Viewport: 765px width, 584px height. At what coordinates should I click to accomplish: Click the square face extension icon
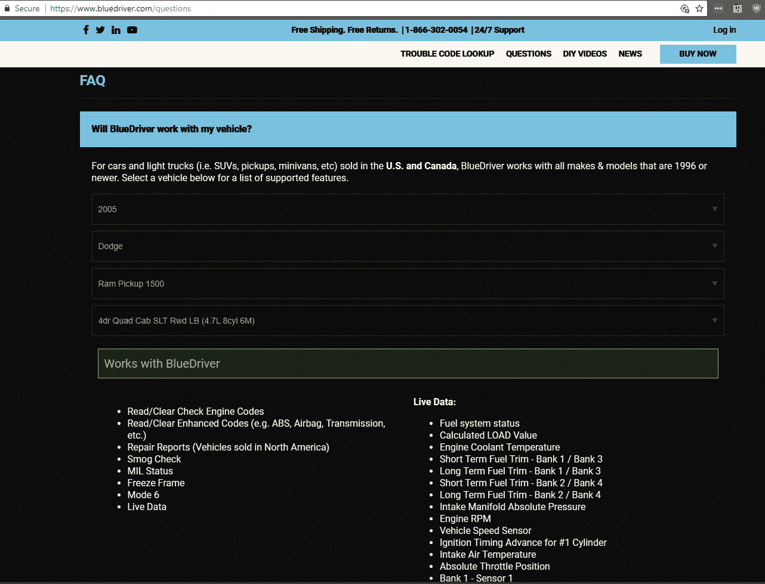tap(738, 8)
